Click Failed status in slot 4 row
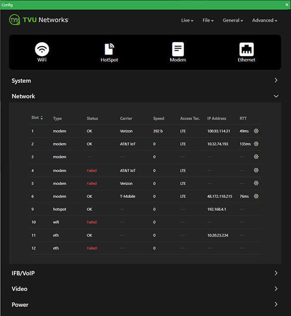Image resolution: width=291 pixels, height=316 pixels. [x=92, y=171]
